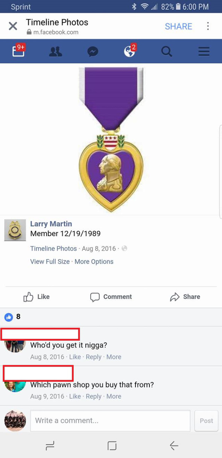222x458 pixels.
Task: Open the hamburger menu icon
Action: pyautogui.click(x=204, y=51)
